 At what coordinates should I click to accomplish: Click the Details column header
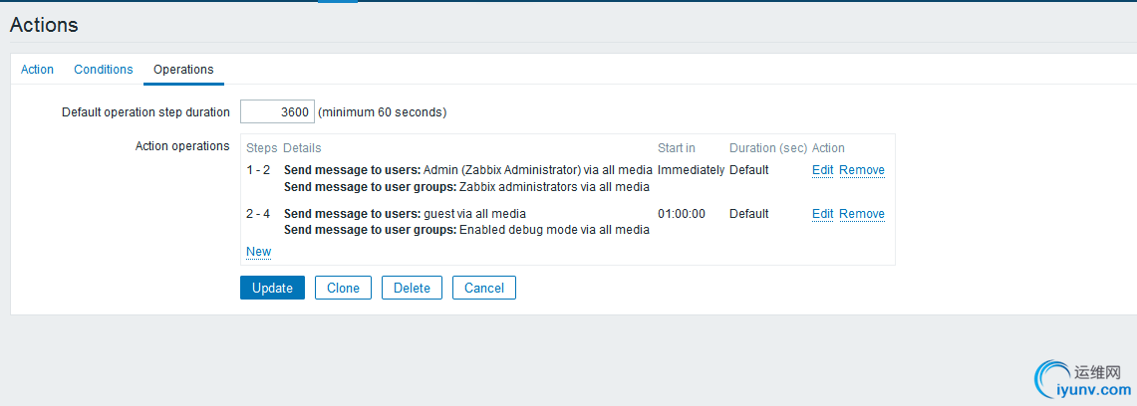pyautogui.click(x=302, y=148)
